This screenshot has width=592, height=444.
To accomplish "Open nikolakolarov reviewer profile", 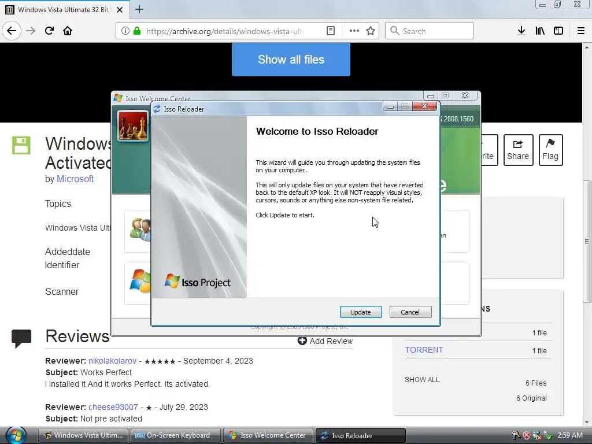I will coord(113,361).
